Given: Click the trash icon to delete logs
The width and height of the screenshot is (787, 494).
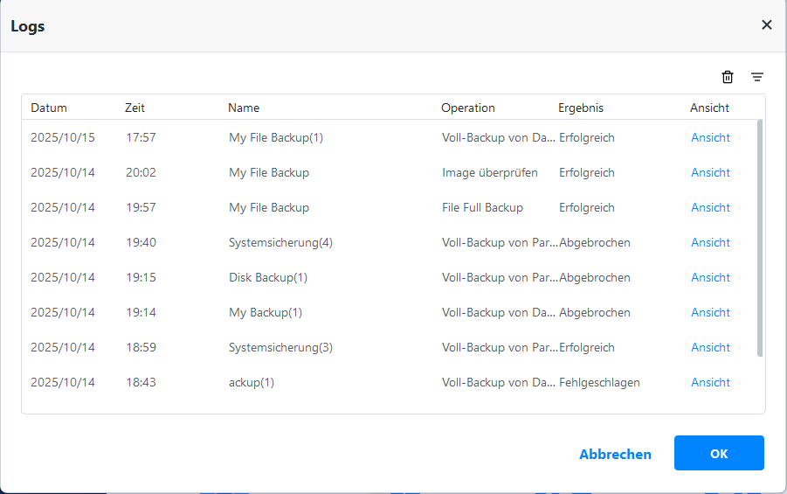Looking at the screenshot, I should click(728, 77).
